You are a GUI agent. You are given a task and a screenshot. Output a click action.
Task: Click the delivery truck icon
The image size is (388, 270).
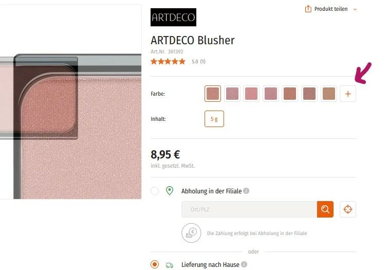170,265
